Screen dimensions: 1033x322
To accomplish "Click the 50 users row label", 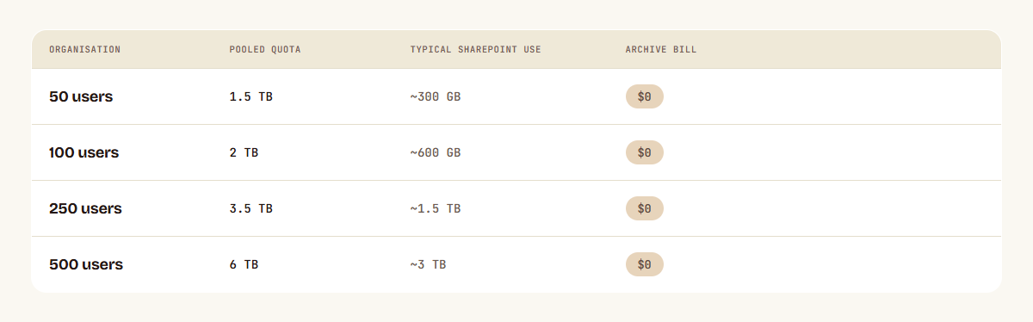I will (x=81, y=96).
